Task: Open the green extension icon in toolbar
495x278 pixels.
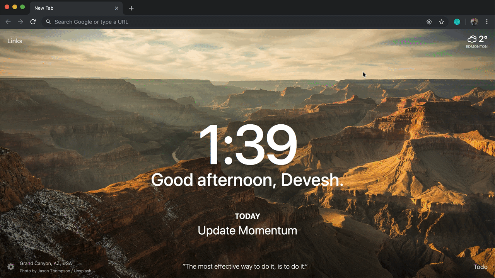Action: click(457, 22)
